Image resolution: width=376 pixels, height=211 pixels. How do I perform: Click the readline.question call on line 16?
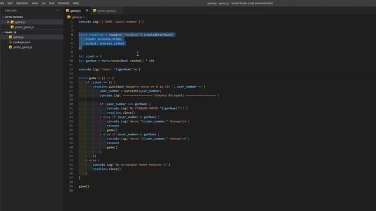[149, 87]
